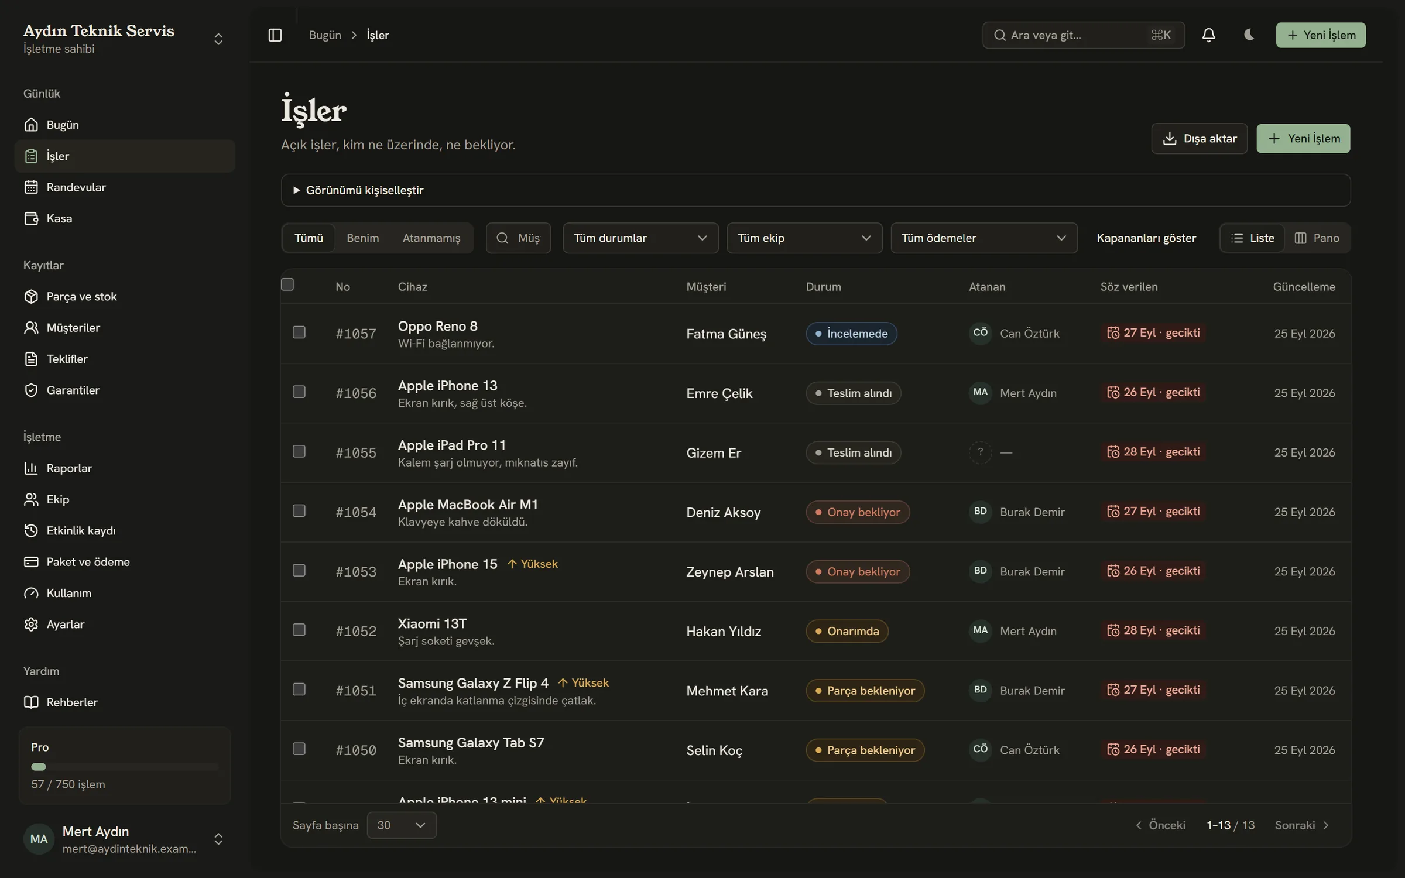Expand Görünümü kişiselleştir section

click(815, 190)
